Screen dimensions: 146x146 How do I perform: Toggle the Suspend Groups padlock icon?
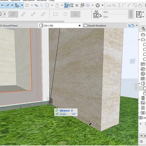(57, 5)
